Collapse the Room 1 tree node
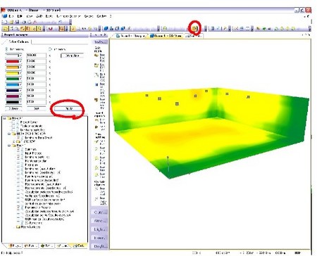The image size is (317, 256). point(9,146)
